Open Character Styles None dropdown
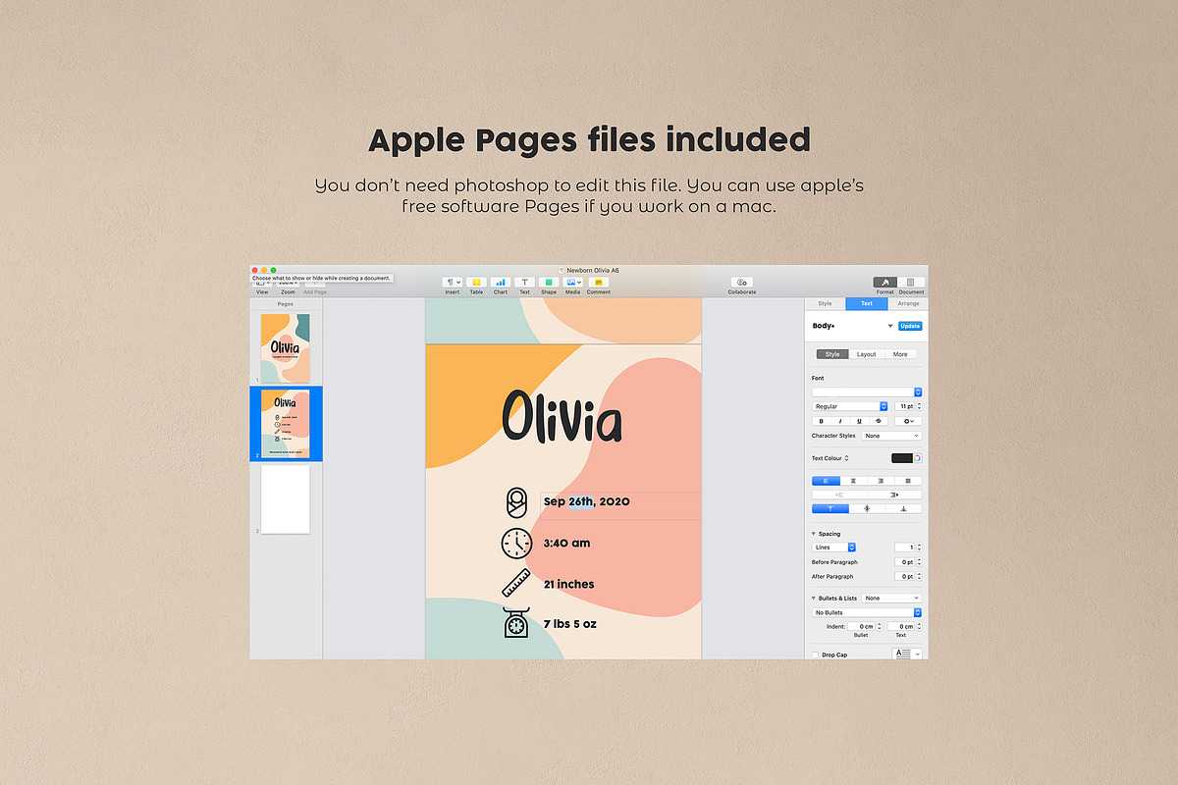This screenshot has height=785, width=1178. (x=890, y=436)
